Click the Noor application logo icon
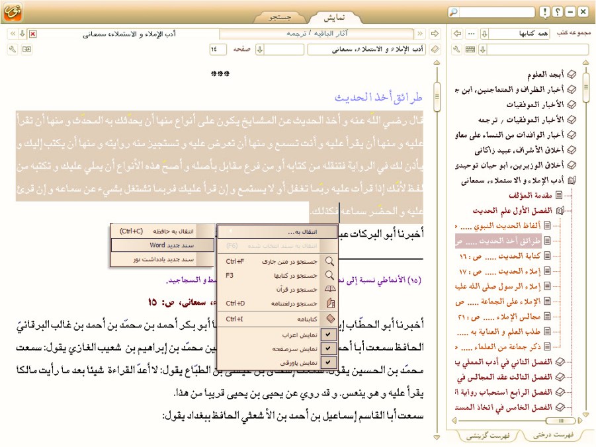596x447 pixels. pos(12,12)
